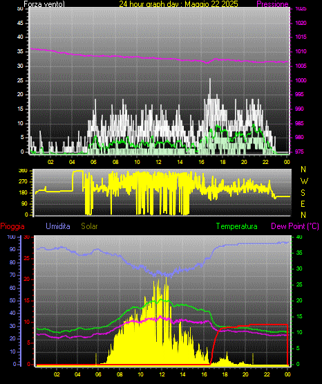
Task: Click the 06 hour tick on wind graph
Action: click(x=94, y=162)
